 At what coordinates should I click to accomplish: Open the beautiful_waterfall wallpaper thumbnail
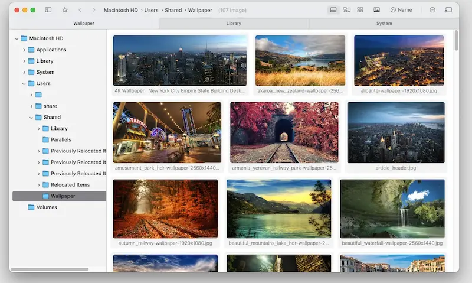[392, 209]
